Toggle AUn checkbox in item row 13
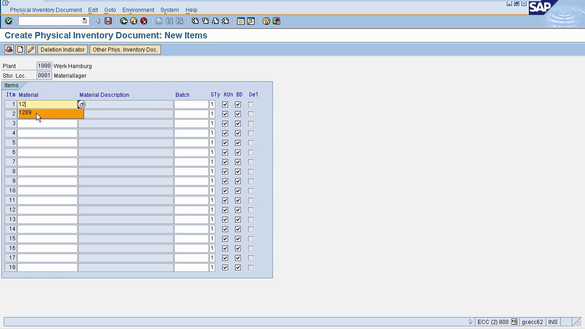Viewport: 585px width, 329px height. coord(225,220)
